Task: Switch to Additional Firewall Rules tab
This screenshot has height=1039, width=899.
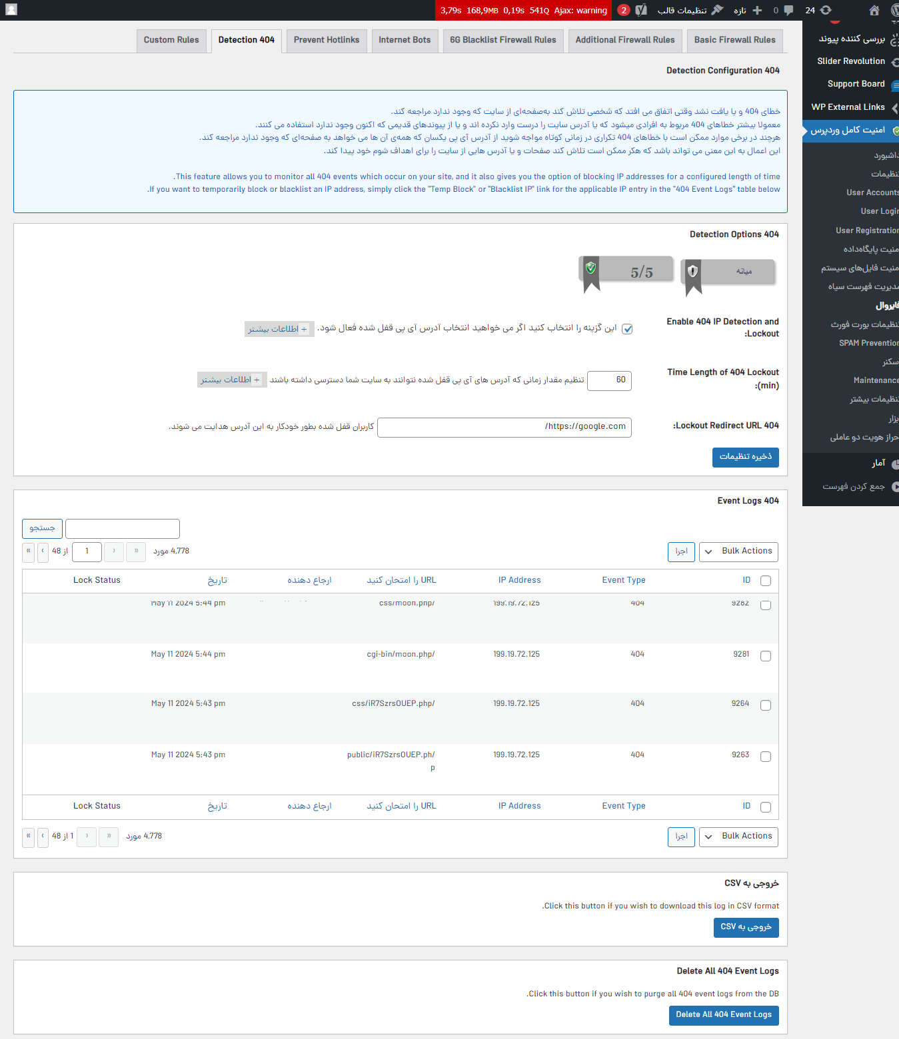Action: click(x=625, y=41)
